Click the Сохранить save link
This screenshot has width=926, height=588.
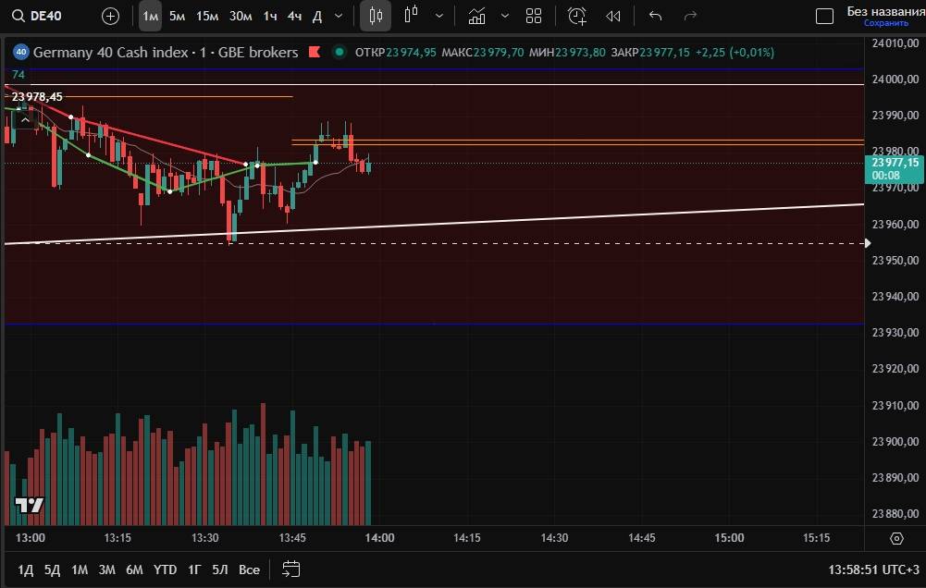coord(885,23)
